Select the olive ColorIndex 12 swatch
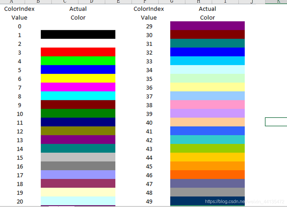 click(78, 131)
